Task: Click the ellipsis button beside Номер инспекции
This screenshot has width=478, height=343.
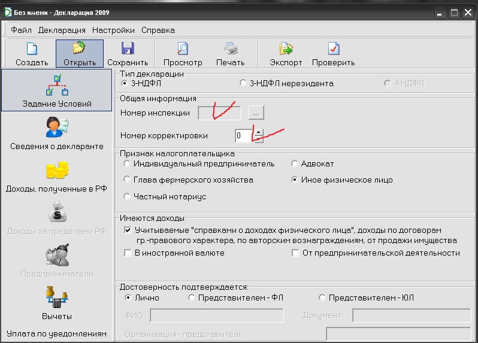Action: [256, 112]
